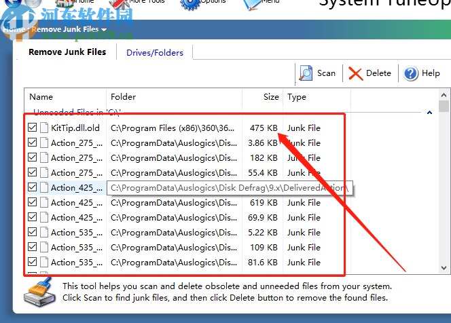
Task: Click the file icon in the 182 KB row
Action: click(44, 157)
